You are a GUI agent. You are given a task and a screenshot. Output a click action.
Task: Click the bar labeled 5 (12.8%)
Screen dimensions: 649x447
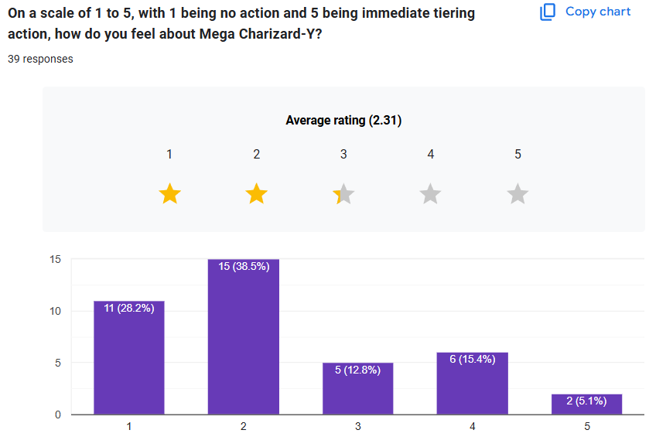[x=357, y=388]
